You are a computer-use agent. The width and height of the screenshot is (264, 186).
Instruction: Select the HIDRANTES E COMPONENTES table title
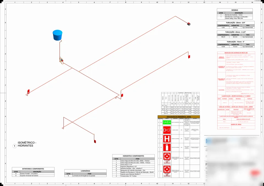point(133,156)
